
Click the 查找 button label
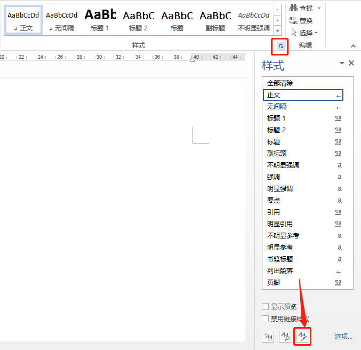click(x=306, y=9)
